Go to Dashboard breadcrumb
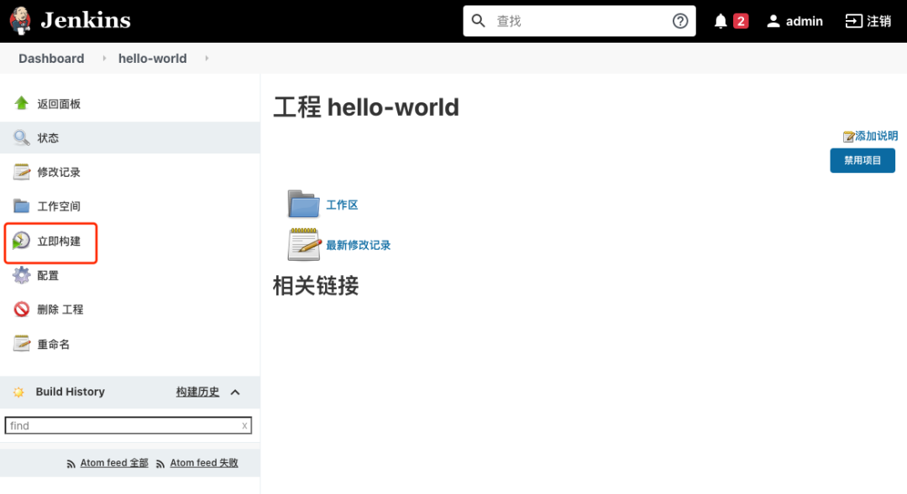 click(51, 59)
